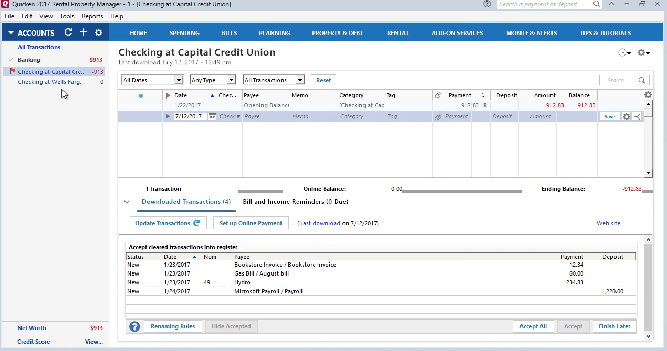This screenshot has width=667, height=351.
Task: Switch to the SPENDING tab
Action: 184,33
